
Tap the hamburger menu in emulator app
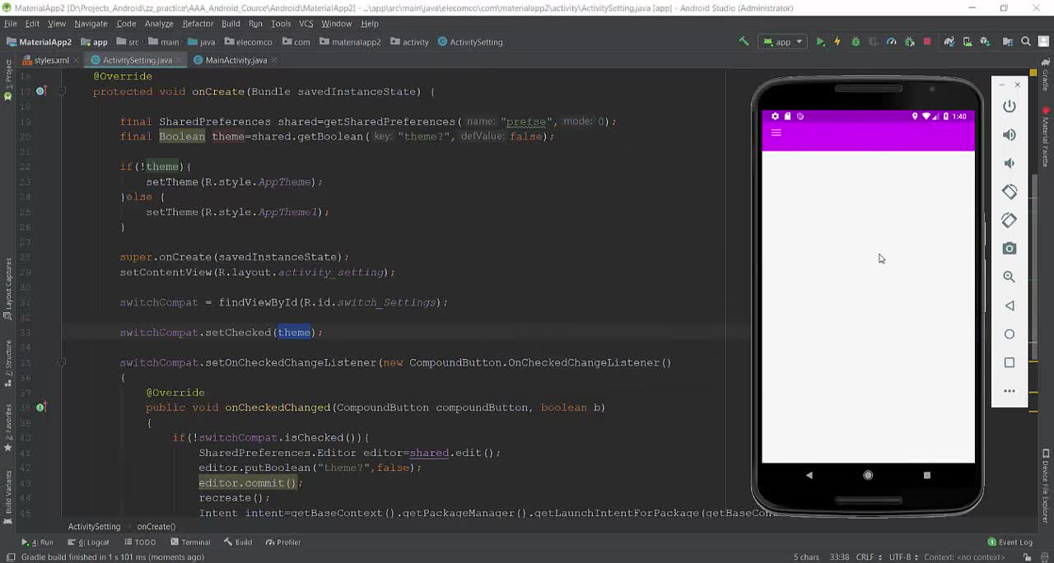(776, 133)
